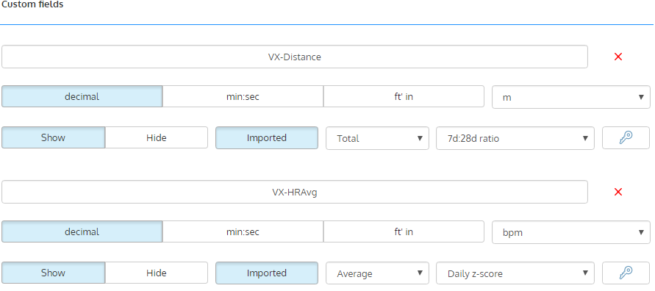The image size is (655, 291).
Task: Open key settings for VX-Distance field
Action: point(626,138)
